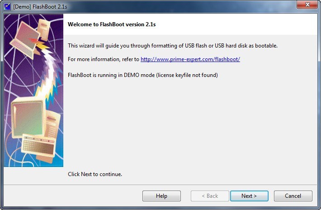Open the prime-expert.com/flashboot link
321x210 pixels.
[190, 59]
